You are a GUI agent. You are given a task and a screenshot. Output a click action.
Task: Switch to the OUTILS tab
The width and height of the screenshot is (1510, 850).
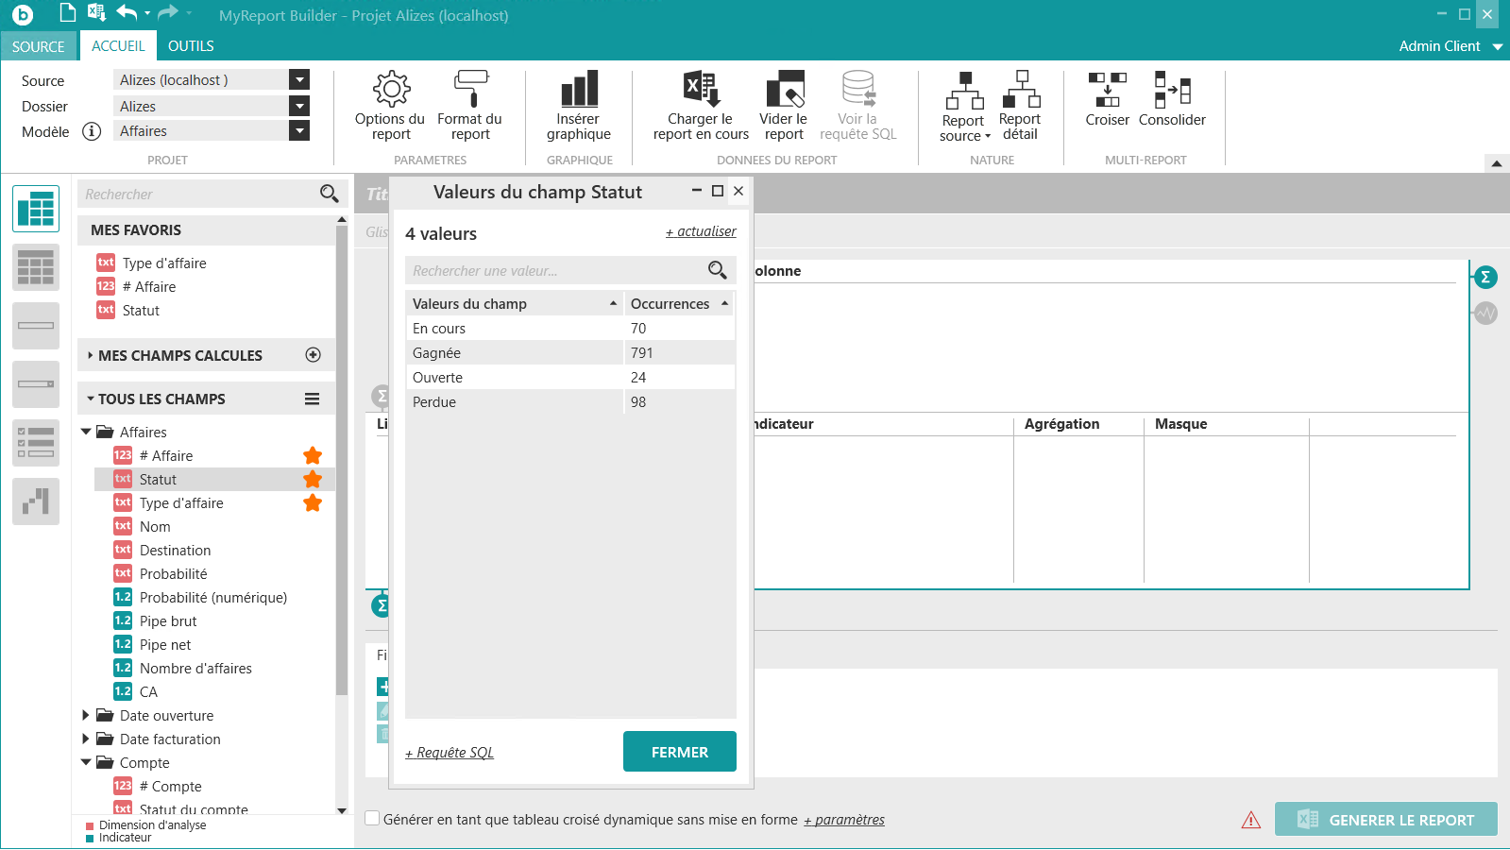tap(191, 46)
